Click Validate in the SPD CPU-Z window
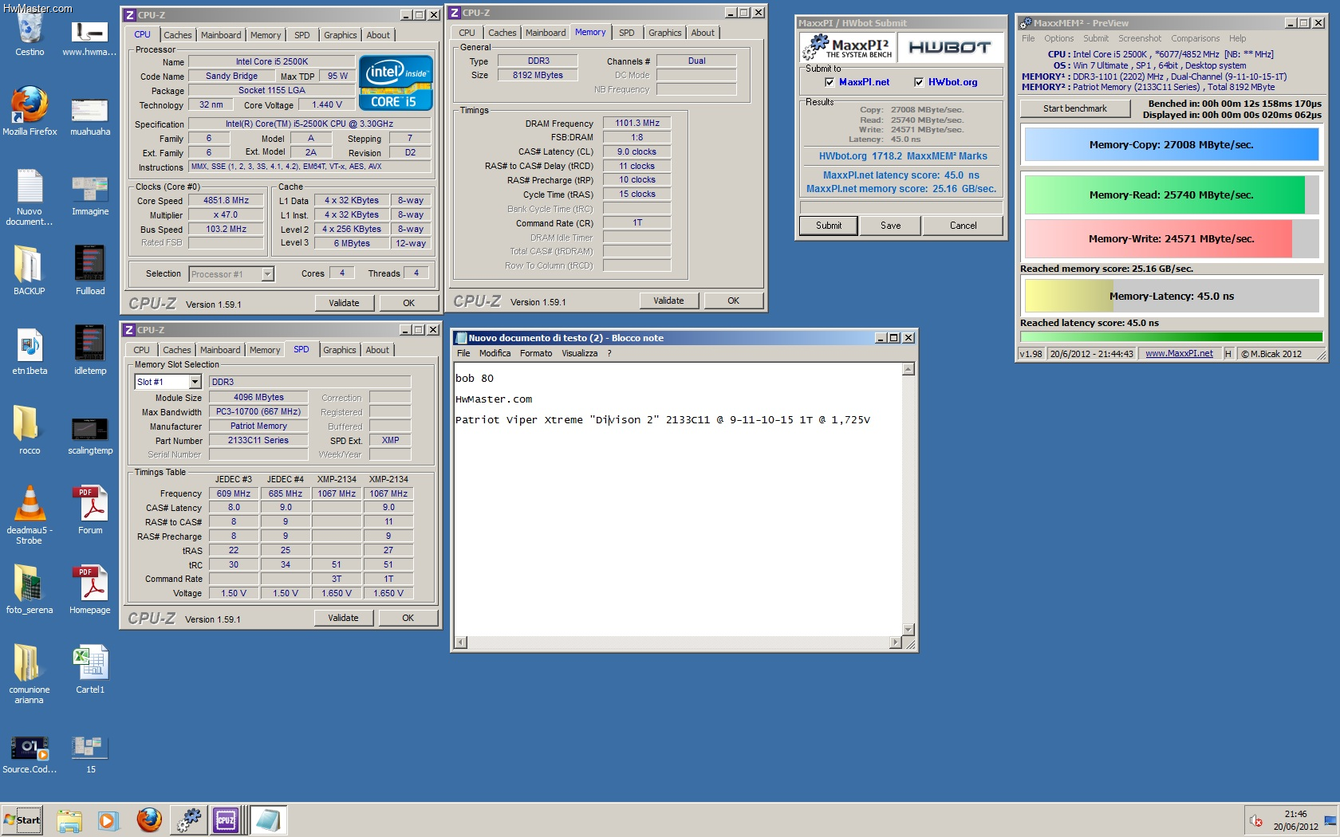The image size is (1340, 837). pos(343,618)
